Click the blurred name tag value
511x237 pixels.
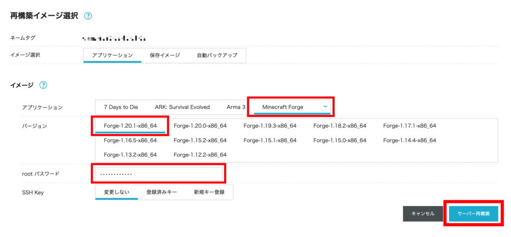(x=114, y=38)
